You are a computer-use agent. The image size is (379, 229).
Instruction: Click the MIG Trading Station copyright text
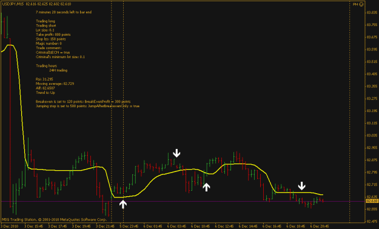point(54,220)
